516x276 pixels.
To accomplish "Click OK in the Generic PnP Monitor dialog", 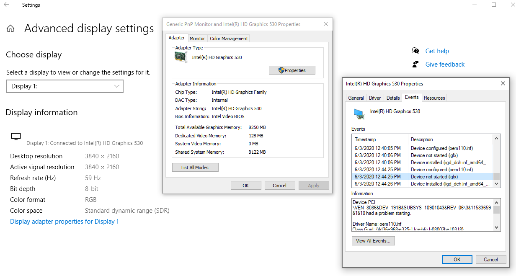I will [246, 186].
